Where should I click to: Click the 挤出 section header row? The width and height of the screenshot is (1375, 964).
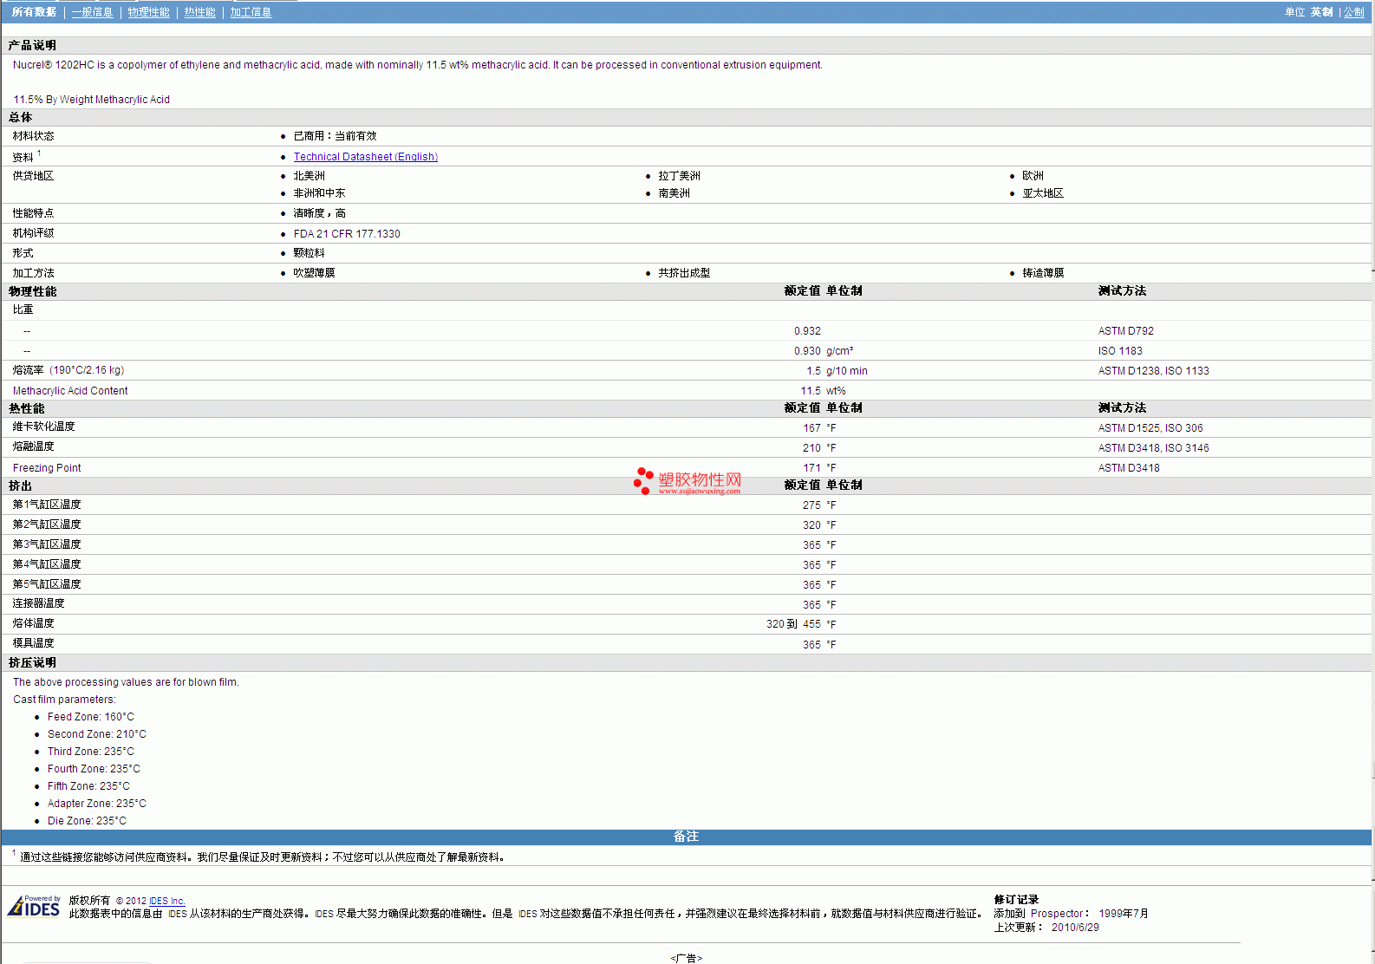tap(20, 485)
